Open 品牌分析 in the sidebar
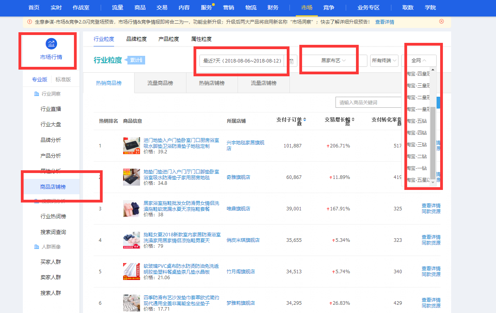The height and width of the screenshot is (313, 496). 51,140
